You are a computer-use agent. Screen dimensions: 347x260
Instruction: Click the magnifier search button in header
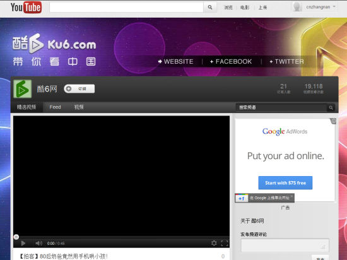click(x=210, y=8)
